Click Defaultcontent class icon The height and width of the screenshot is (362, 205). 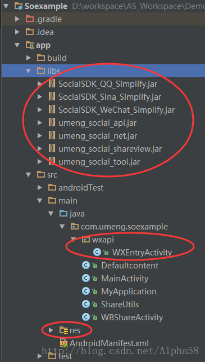click(86, 266)
